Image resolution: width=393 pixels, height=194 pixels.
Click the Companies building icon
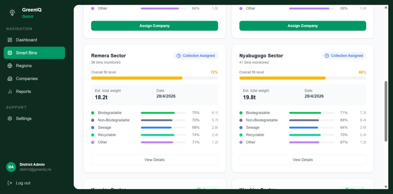[x=10, y=78]
